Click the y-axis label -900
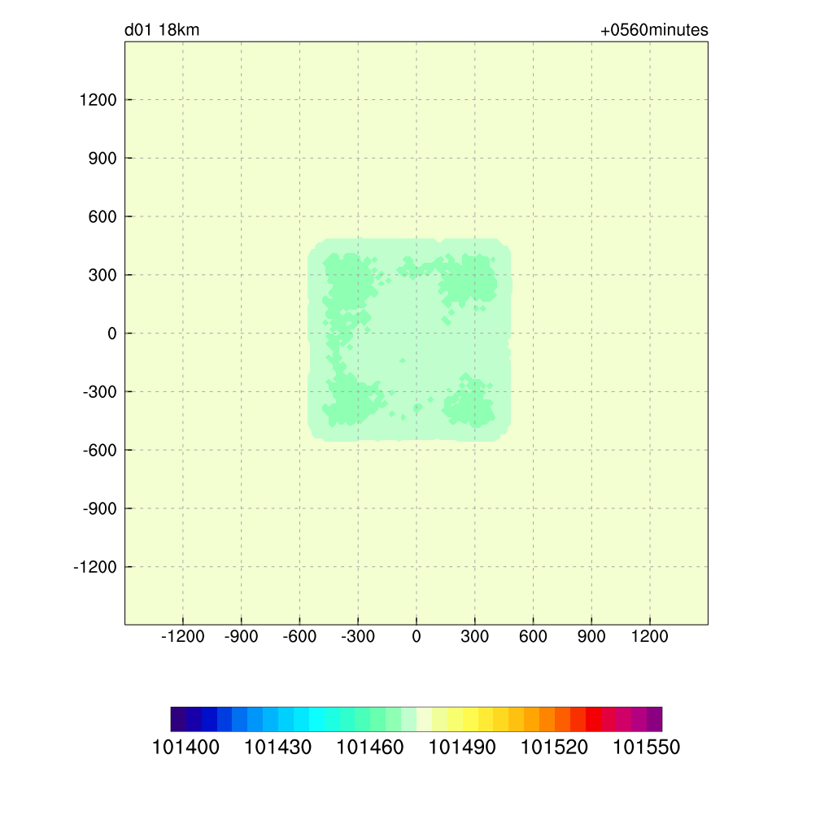833x833 pixels. 100,509
